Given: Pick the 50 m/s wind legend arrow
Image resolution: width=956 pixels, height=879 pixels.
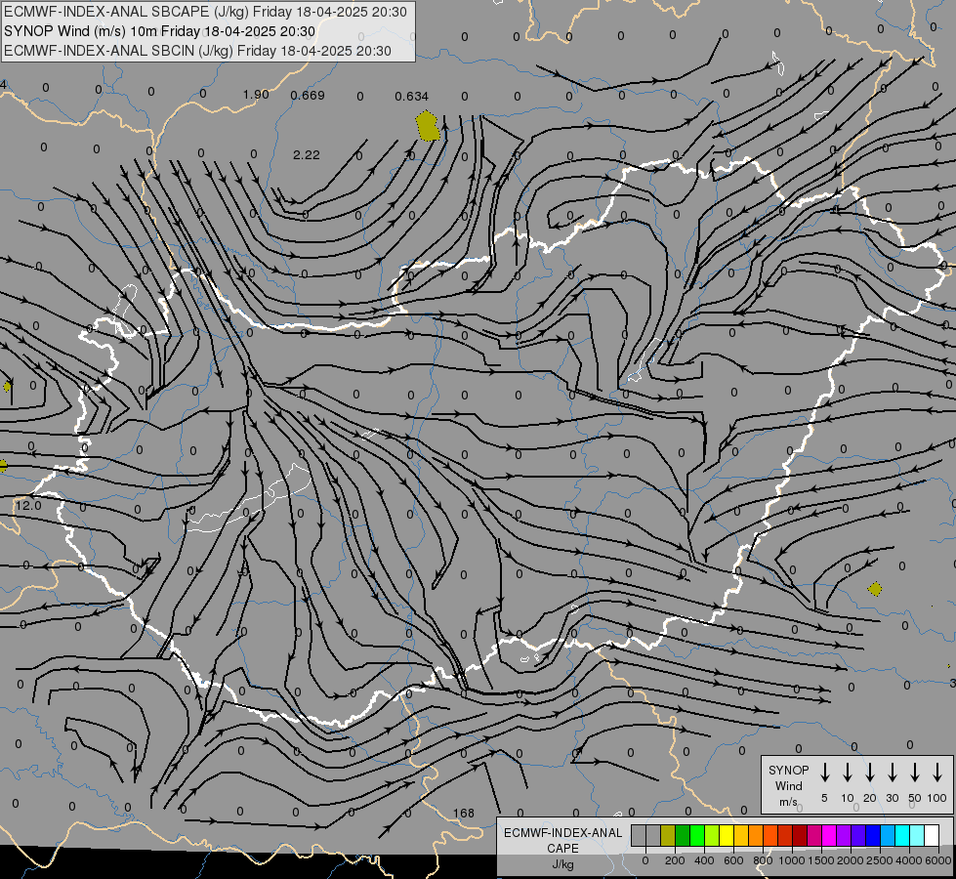Looking at the screenshot, I should 915,773.
